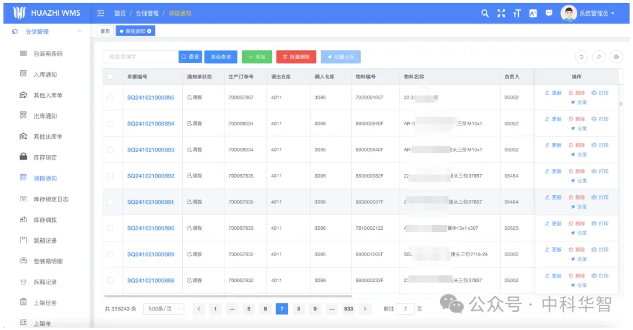Viewport: 633px width, 330px height.
Task: Click the round refresh table icon
Action: click(x=581, y=57)
